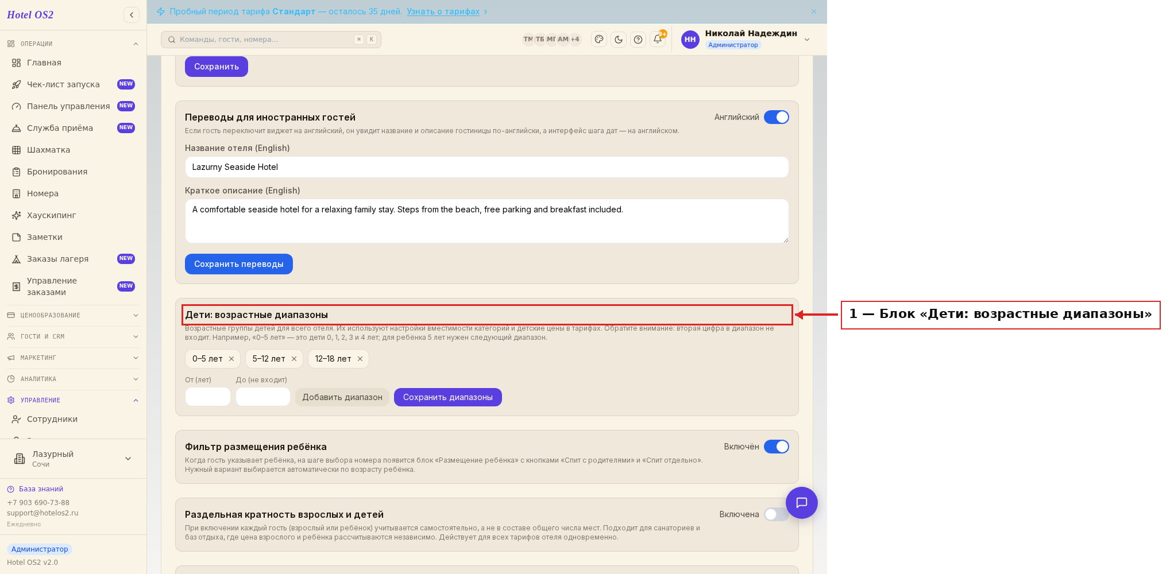Focus the От (лет) input field
The image size is (1174, 574).
click(x=208, y=397)
